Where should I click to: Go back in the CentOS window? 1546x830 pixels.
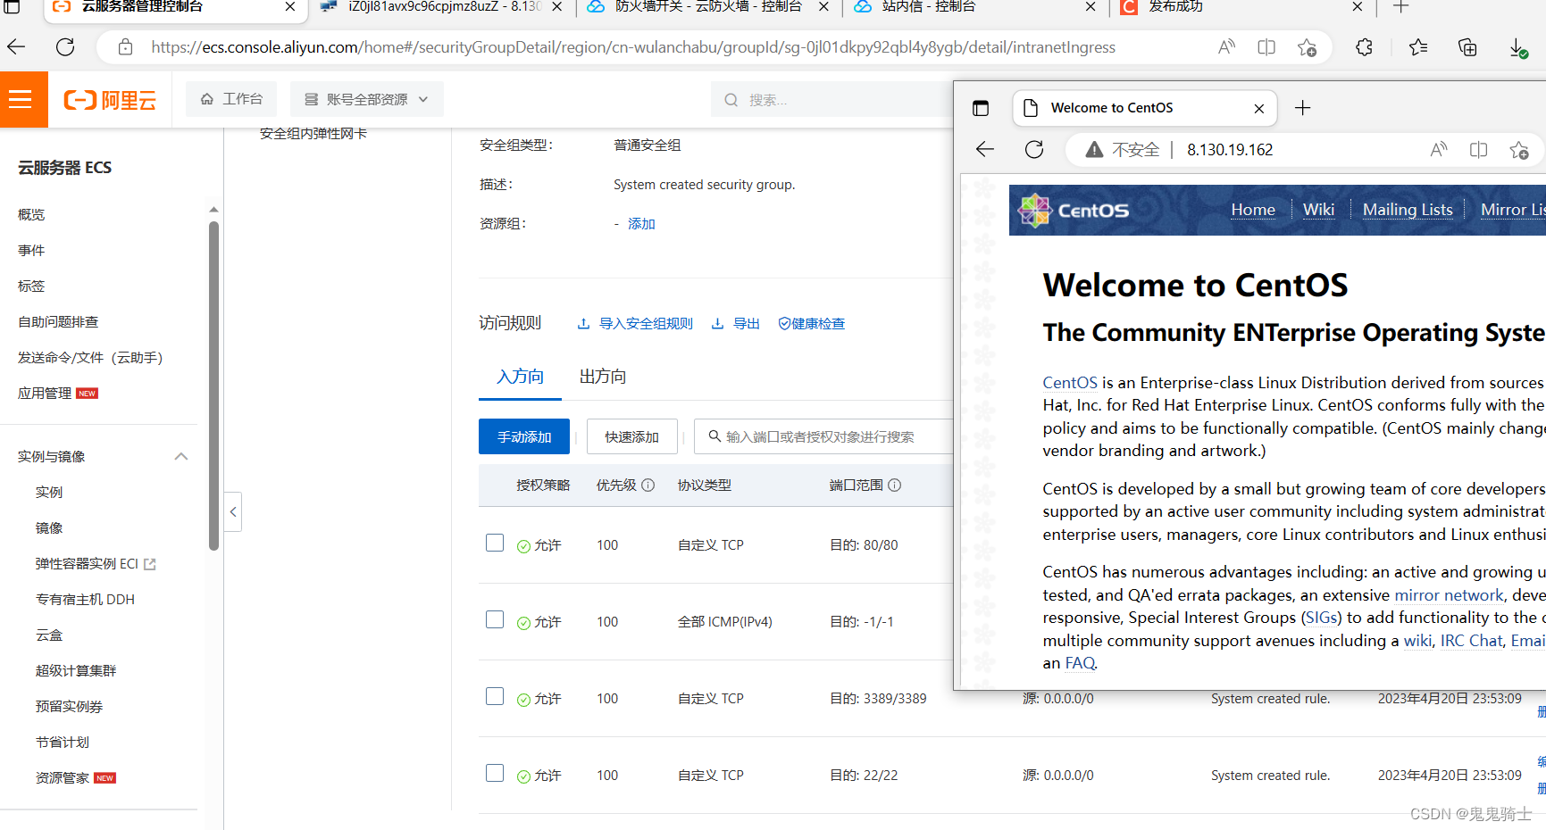[x=985, y=150]
